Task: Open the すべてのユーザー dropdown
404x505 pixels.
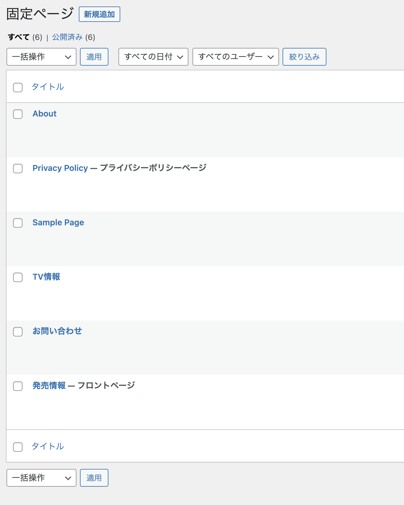Action: pos(235,57)
